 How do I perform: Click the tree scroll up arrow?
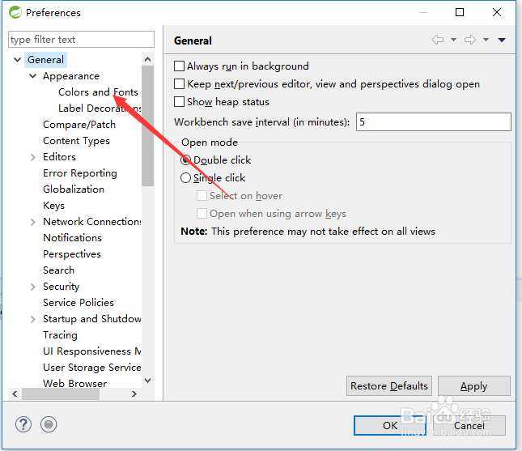148,59
